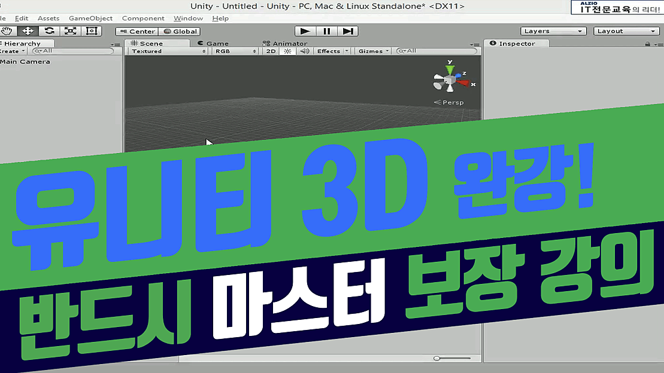The height and width of the screenshot is (373, 664).
Task: Click the Inspector lock icon
Action: pyautogui.click(x=648, y=43)
